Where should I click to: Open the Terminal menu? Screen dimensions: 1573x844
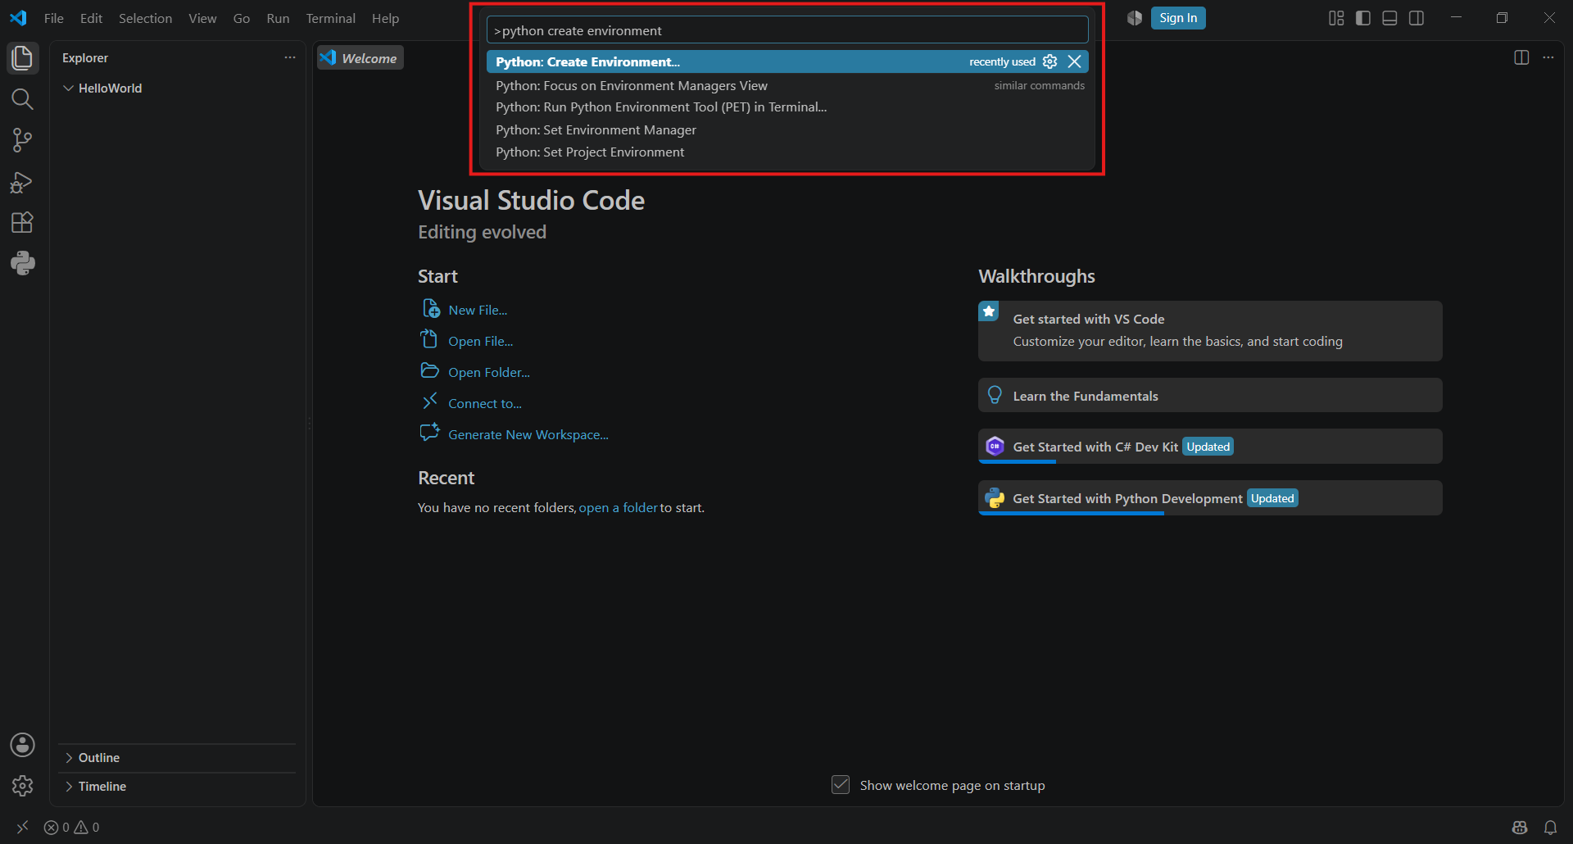[x=330, y=18]
